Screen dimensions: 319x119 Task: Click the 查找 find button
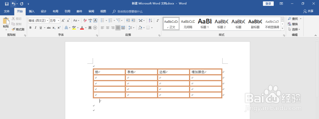pos(293,19)
